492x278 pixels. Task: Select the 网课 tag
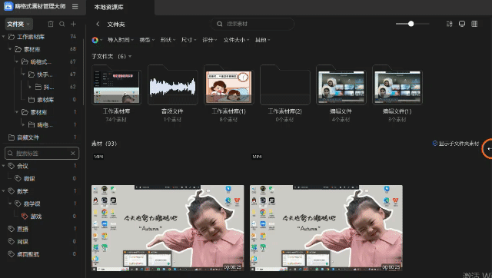[x=22, y=242]
